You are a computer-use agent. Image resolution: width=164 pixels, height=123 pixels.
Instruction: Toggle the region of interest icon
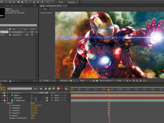(94, 81)
